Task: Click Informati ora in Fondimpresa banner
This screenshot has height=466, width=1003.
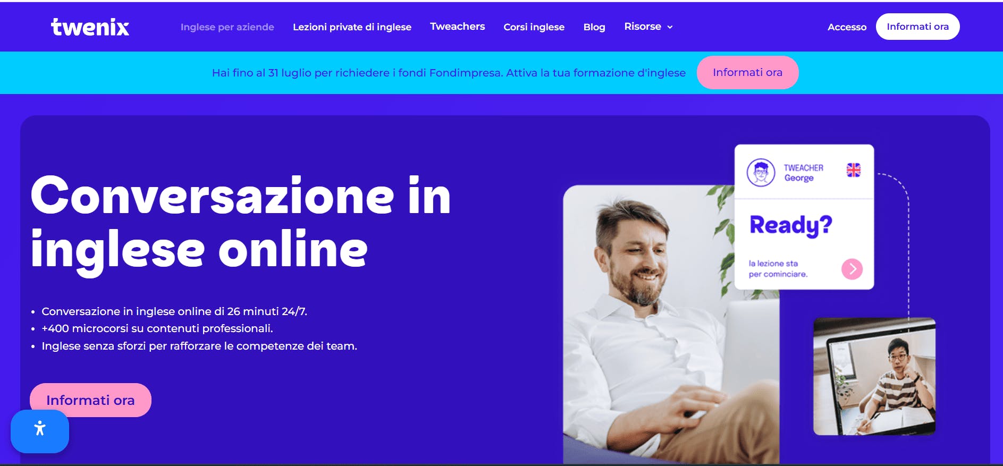Action: click(747, 72)
